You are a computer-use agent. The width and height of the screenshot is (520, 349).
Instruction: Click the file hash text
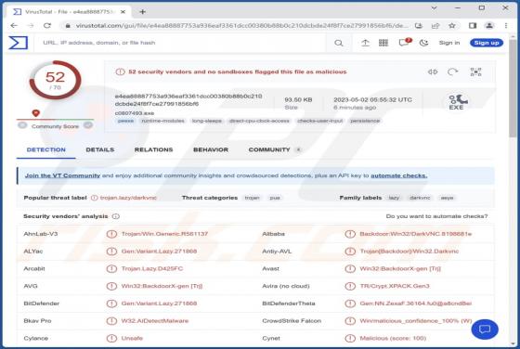(188, 100)
